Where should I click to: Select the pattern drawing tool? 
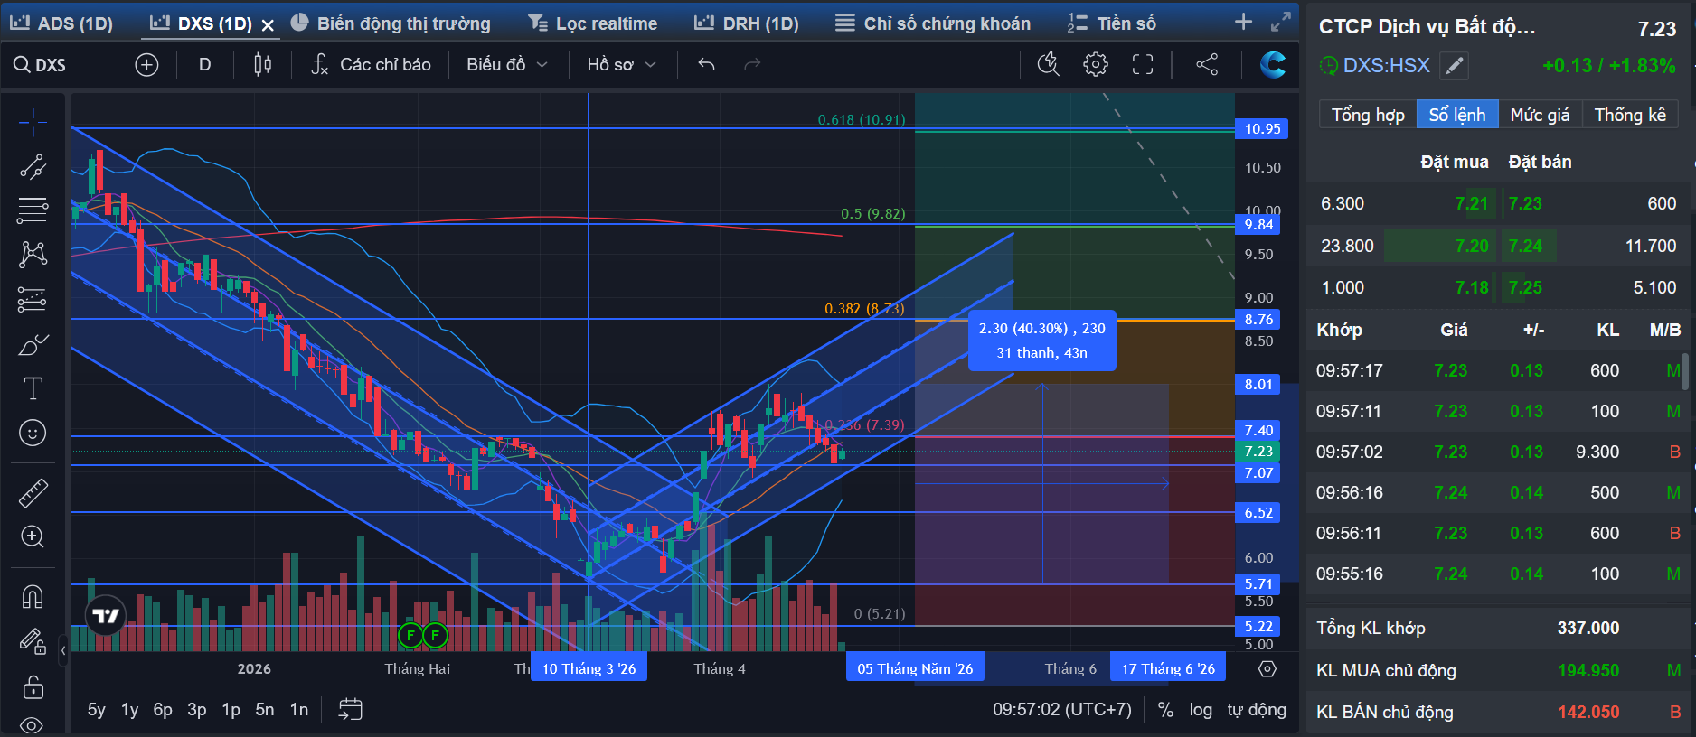pos(33,255)
